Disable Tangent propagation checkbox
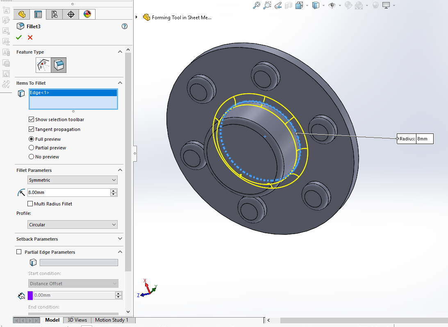This screenshot has width=448, height=327. (x=32, y=129)
